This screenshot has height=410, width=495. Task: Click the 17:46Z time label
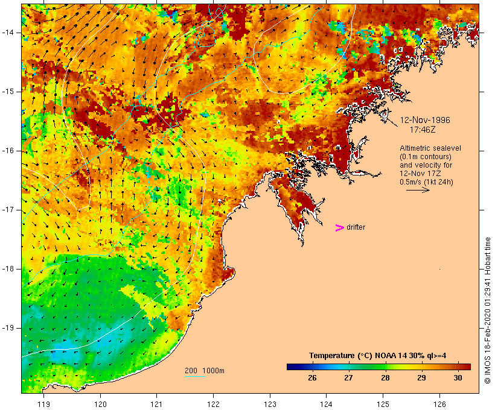pyautogui.click(x=423, y=130)
